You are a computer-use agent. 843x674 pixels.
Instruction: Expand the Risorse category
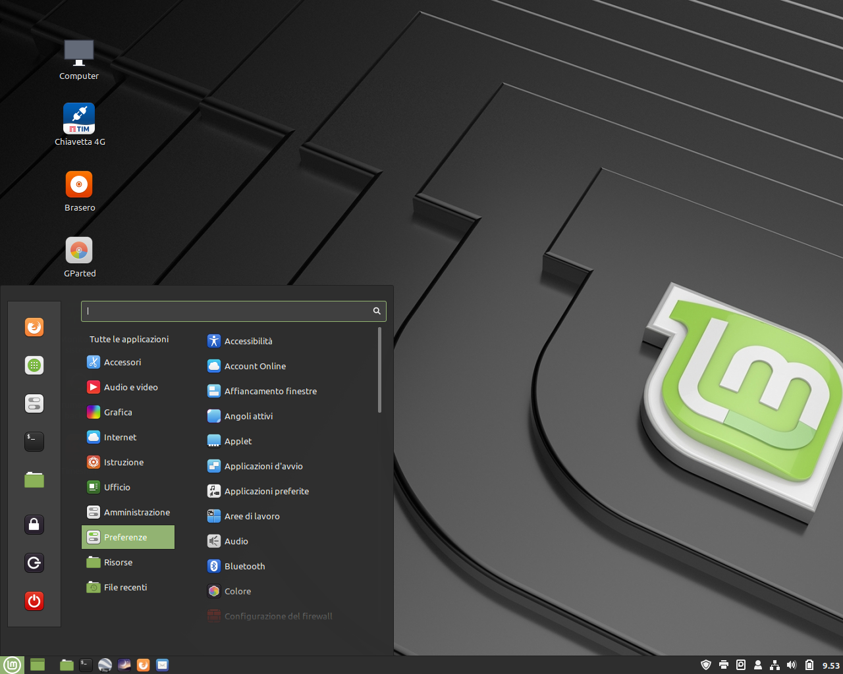(118, 562)
